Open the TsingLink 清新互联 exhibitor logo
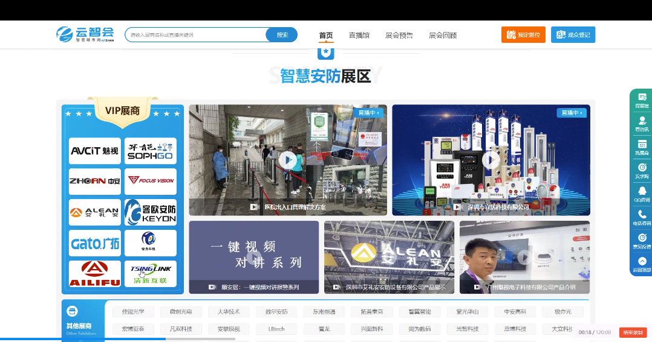Viewport: 652px width, 342px height. coord(151,274)
